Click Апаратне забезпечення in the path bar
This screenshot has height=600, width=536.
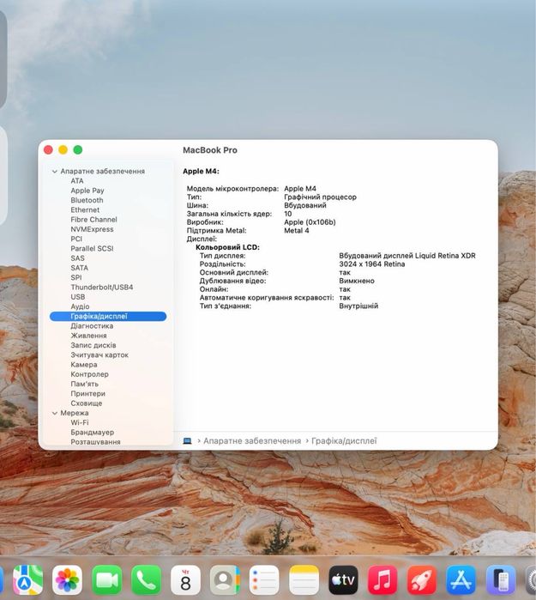click(252, 441)
